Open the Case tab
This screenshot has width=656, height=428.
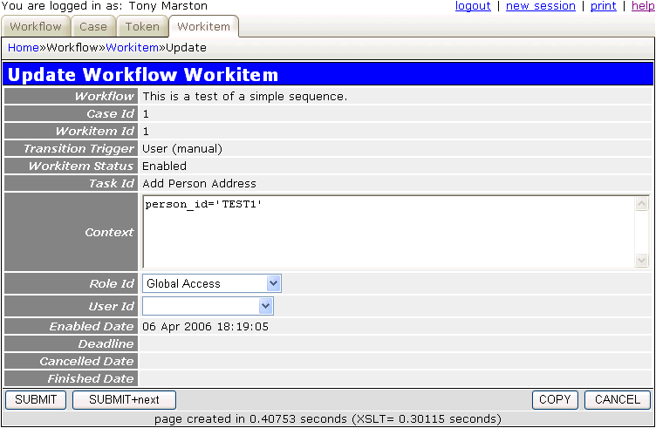click(x=93, y=27)
